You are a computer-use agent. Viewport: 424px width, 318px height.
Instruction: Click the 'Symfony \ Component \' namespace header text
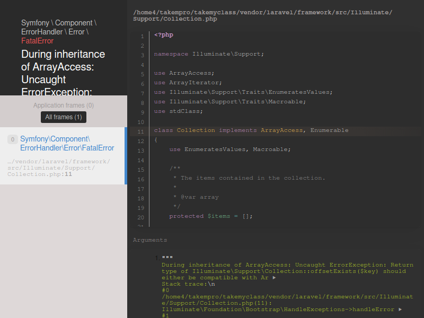point(59,23)
